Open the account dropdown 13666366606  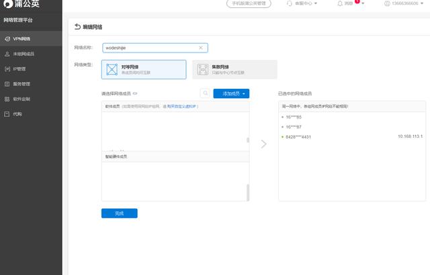click(404, 3)
